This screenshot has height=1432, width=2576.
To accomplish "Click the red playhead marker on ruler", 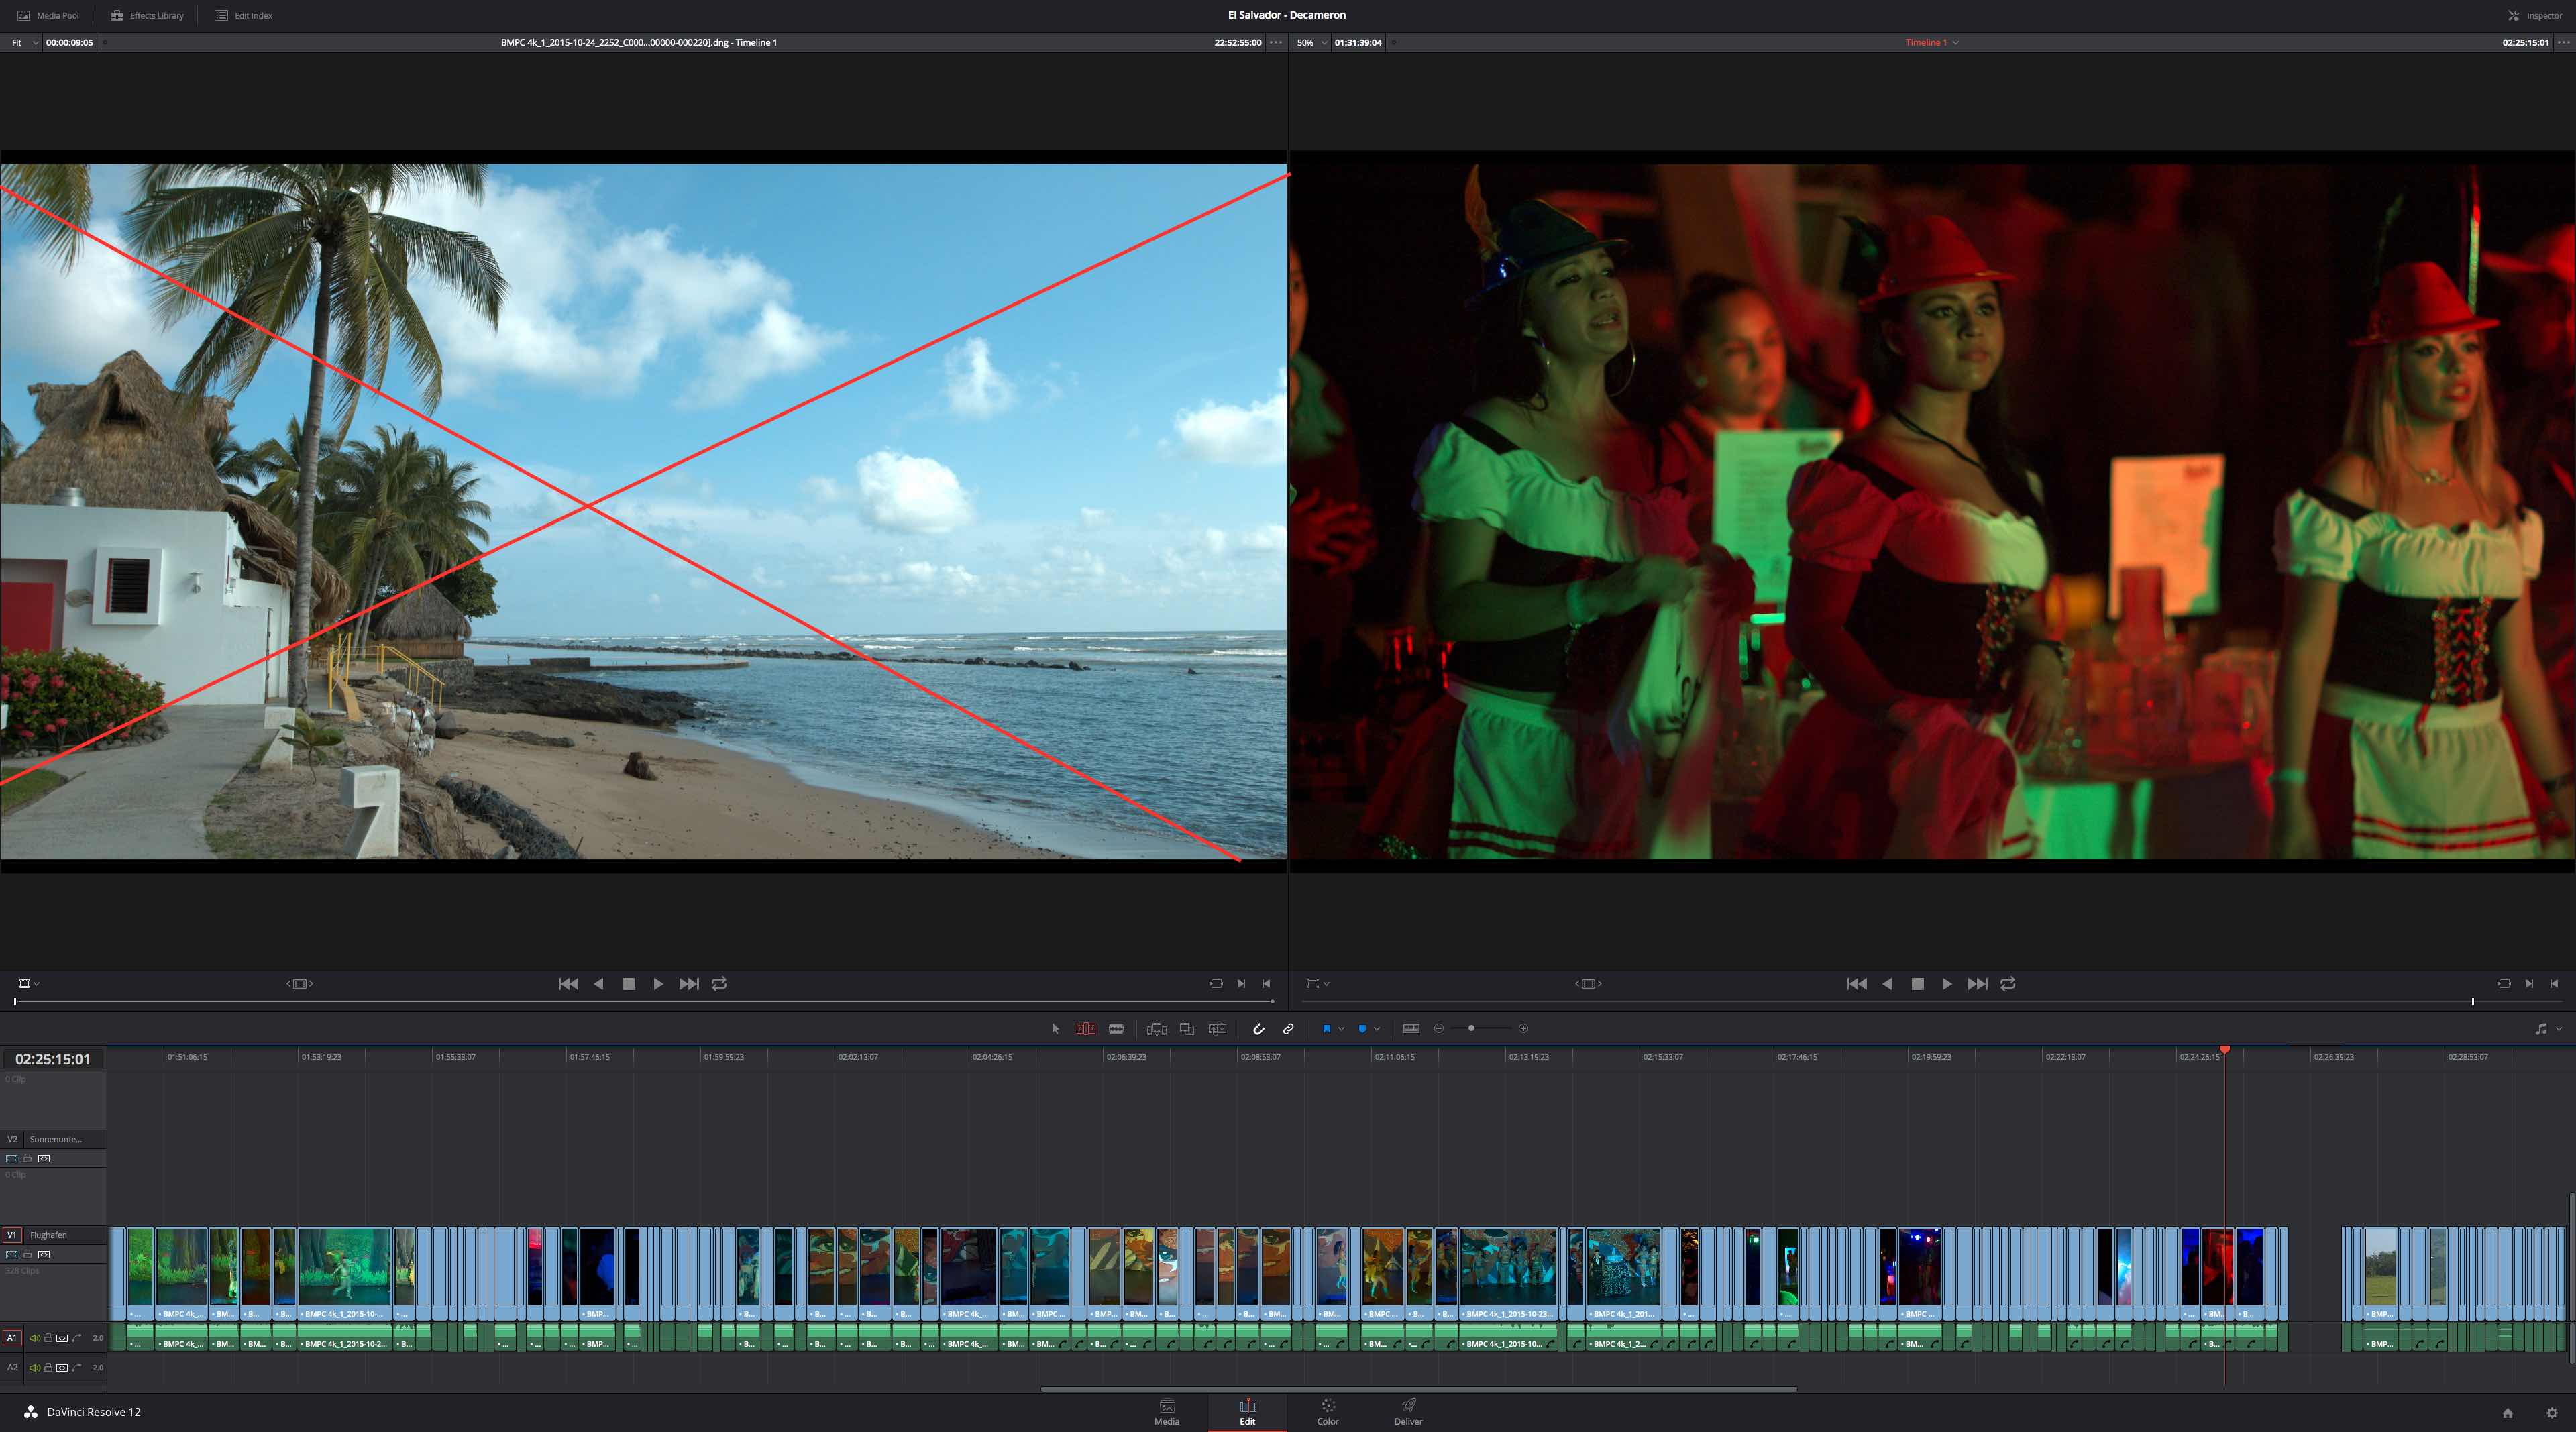I will tap(2225, 1049).
